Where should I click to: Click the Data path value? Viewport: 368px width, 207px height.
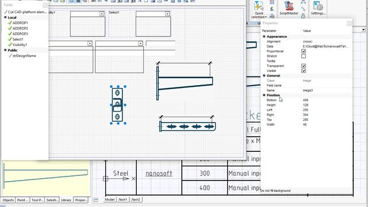(325, 46)
